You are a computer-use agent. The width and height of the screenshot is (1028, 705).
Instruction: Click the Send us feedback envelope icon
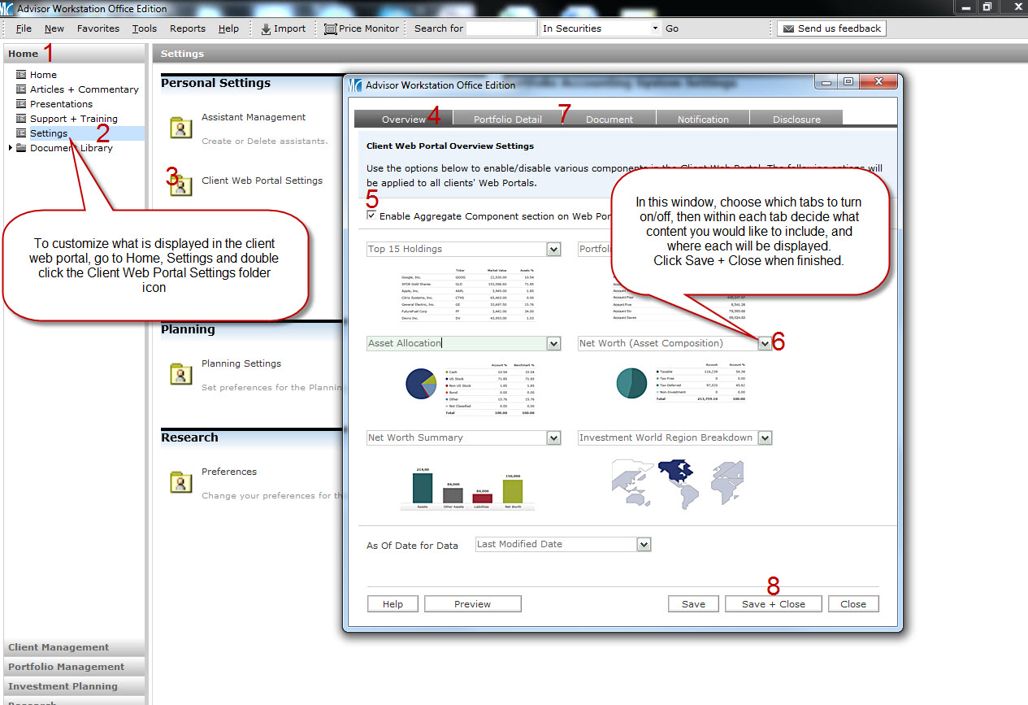click(787, 28)
